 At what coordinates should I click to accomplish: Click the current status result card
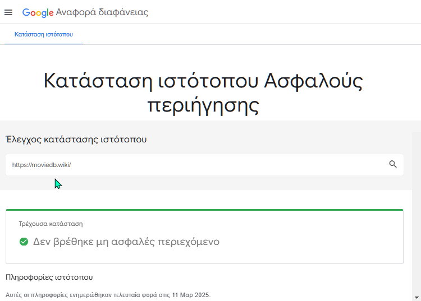pyautogui.click(x=204, y=237)
